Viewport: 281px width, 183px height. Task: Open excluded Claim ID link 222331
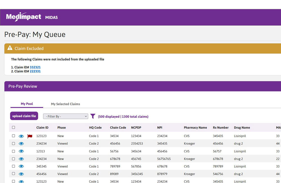pyautogui.click(x=35, y=71)
